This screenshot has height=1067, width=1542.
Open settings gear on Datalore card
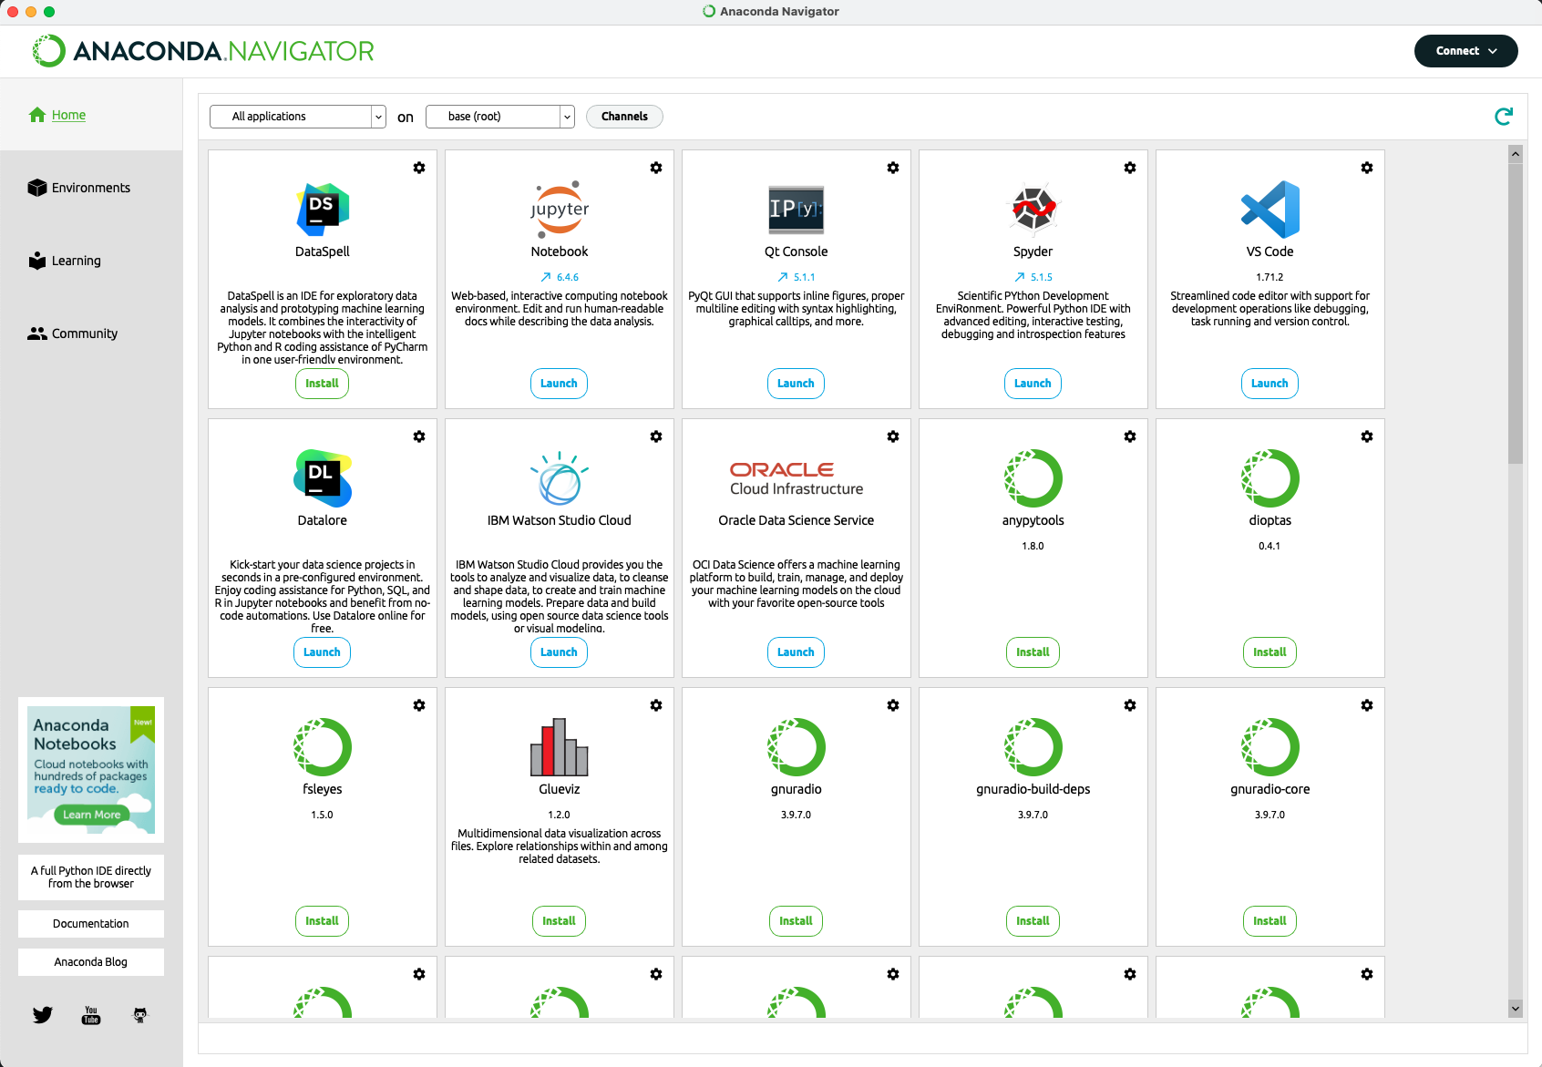(x=419, y=436)
